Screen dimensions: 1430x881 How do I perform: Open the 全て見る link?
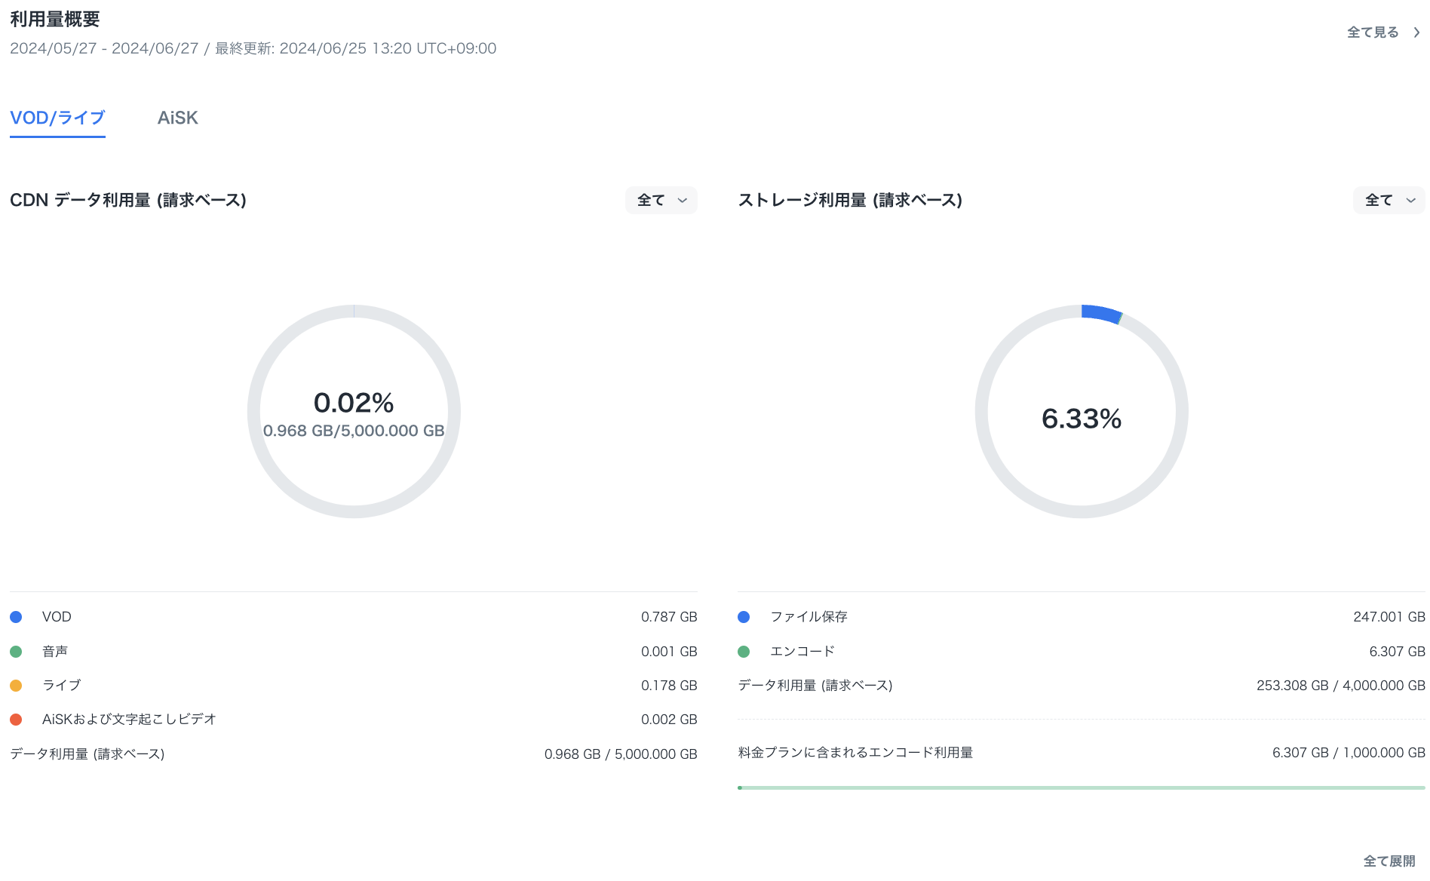point(1373,32)
